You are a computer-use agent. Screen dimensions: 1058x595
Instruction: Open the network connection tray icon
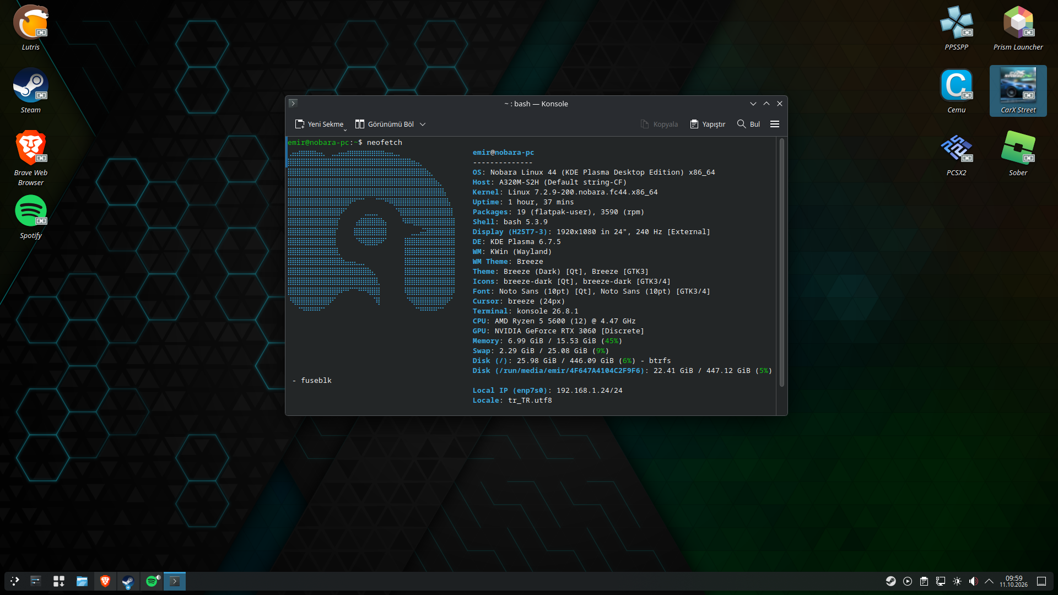tap(941, 581)
